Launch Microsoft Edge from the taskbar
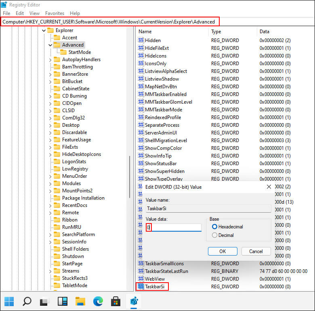This screenshot has width=315, height=311. (98, 302)
